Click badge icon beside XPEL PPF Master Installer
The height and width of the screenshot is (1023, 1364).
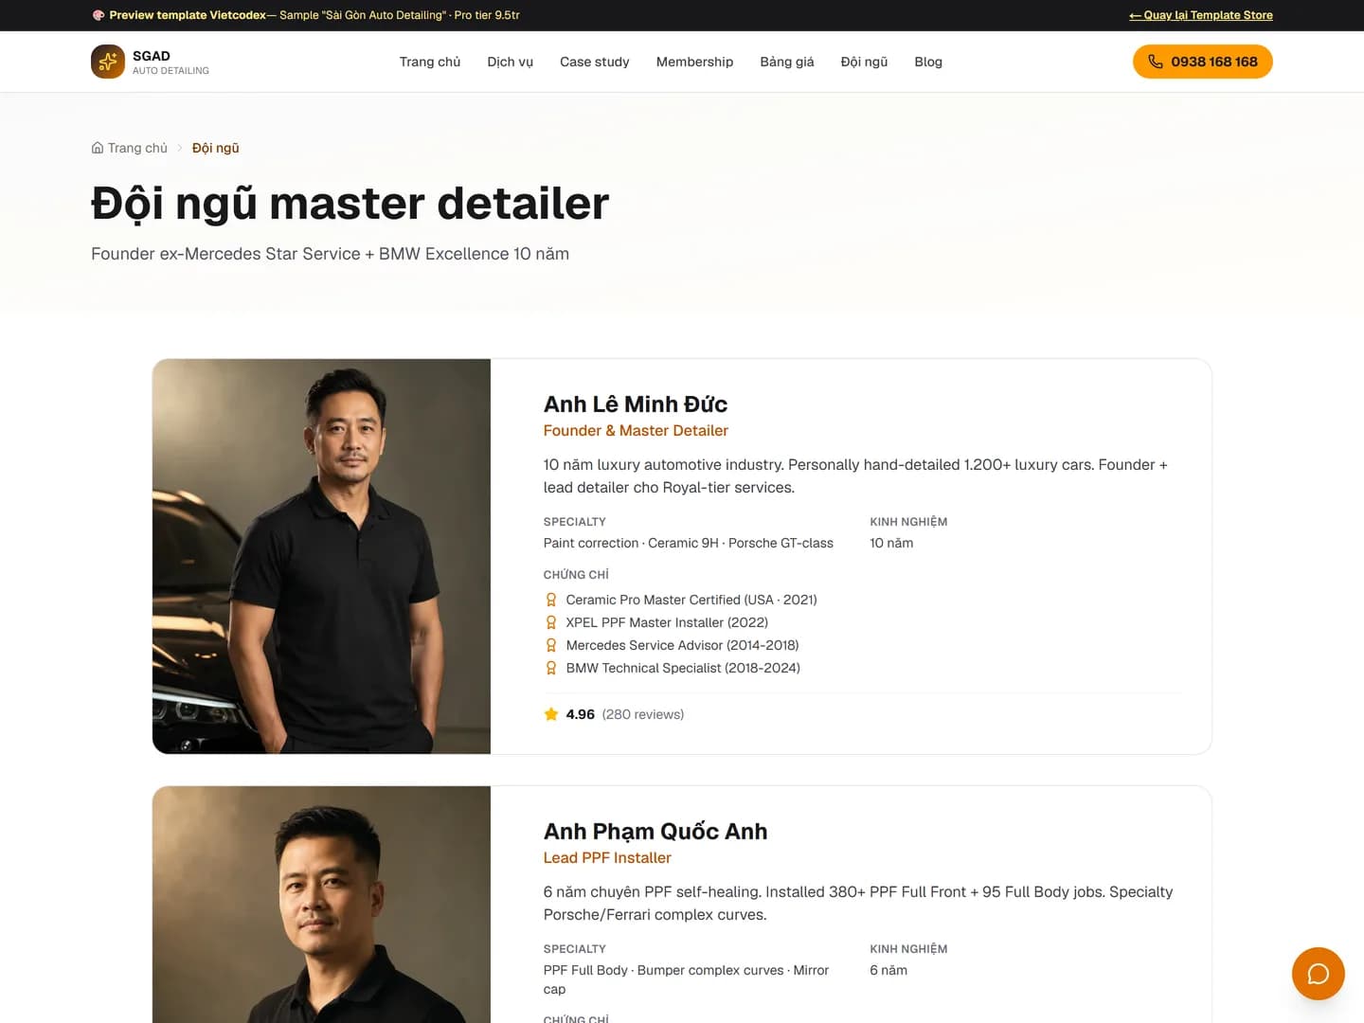tap(551, 622)
